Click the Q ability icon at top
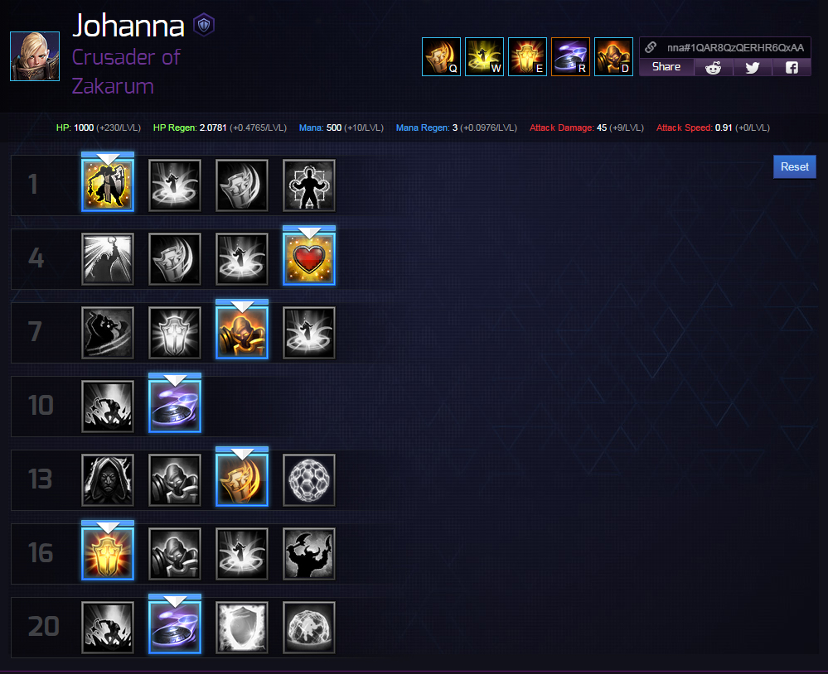The image size is (828, 674). point(442,56)
